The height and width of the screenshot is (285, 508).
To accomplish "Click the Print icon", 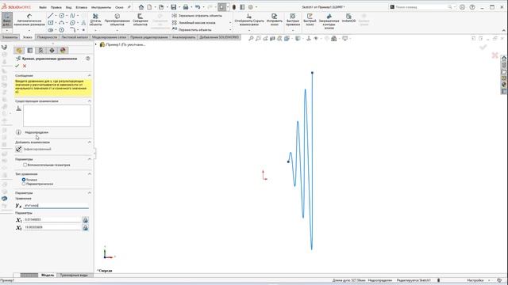I will (186, 7).
